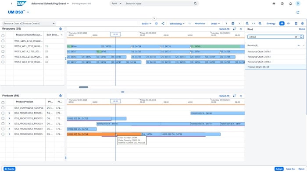Maximize the Resource chart with expand icon
Screen dimensions: 307x172
(234, 29)
